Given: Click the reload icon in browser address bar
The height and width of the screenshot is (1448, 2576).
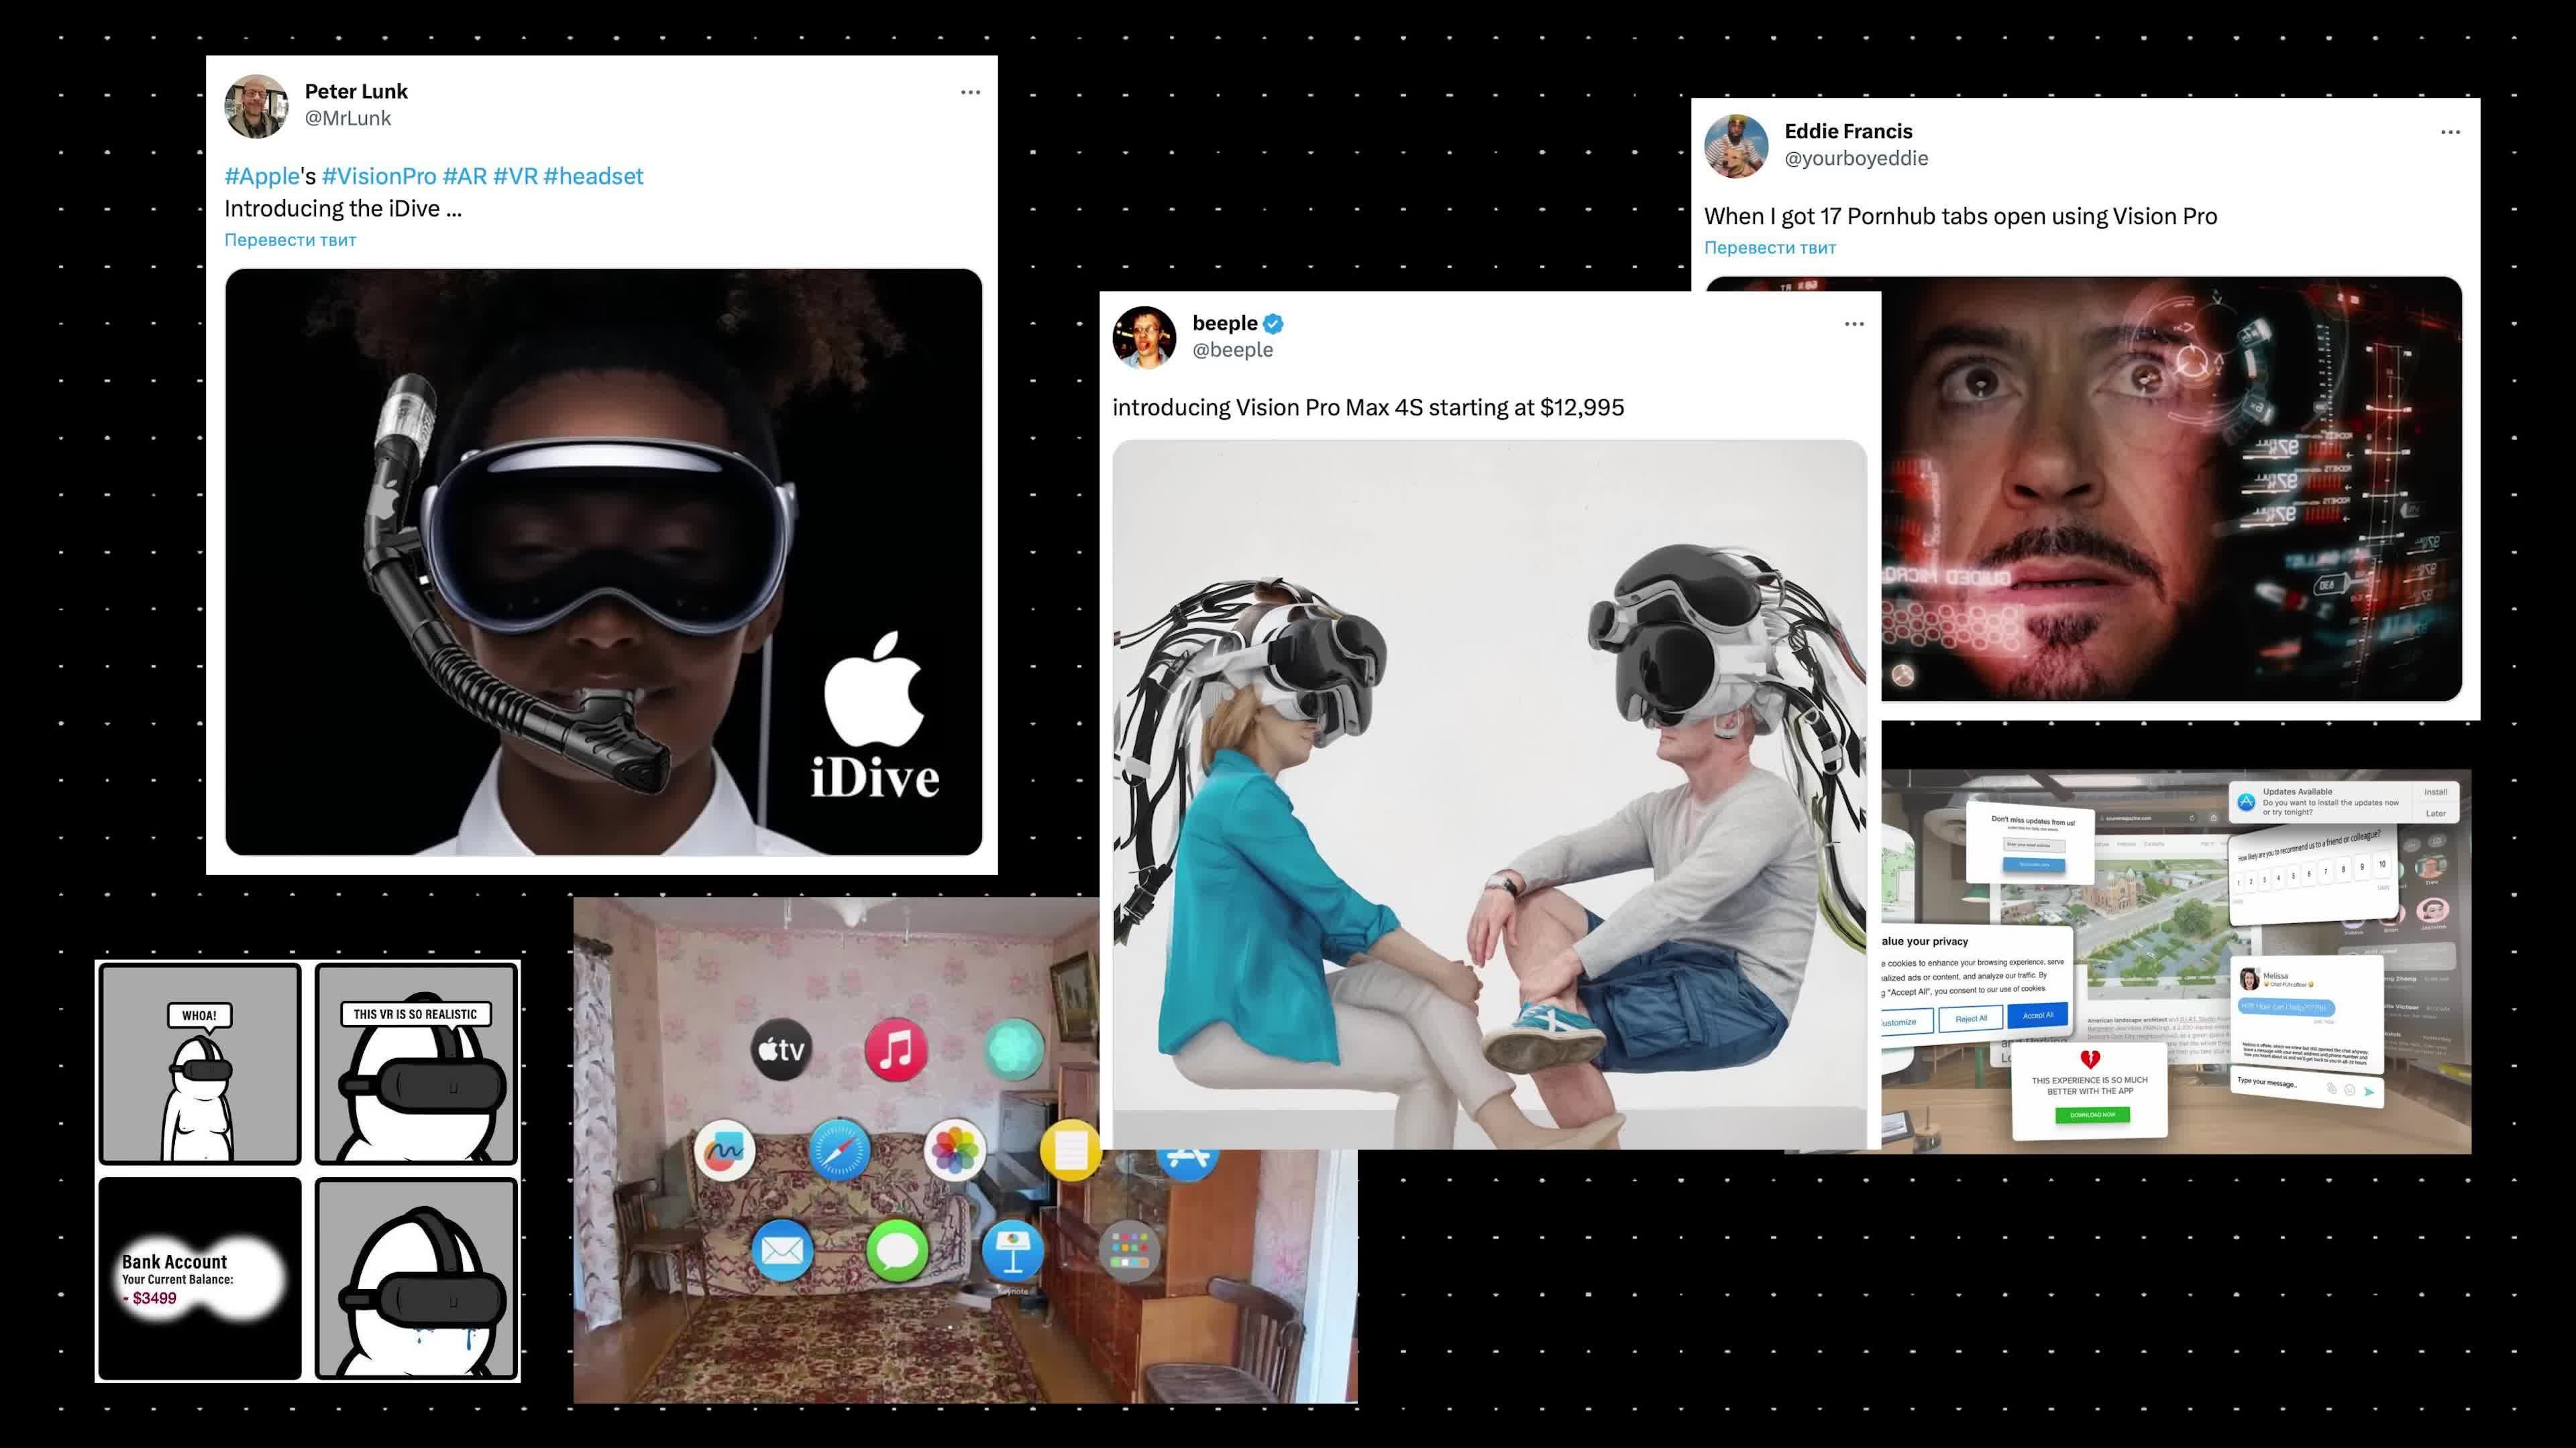Looking at the screenshot, I should pyautogui.click(x=2192, y=819).
